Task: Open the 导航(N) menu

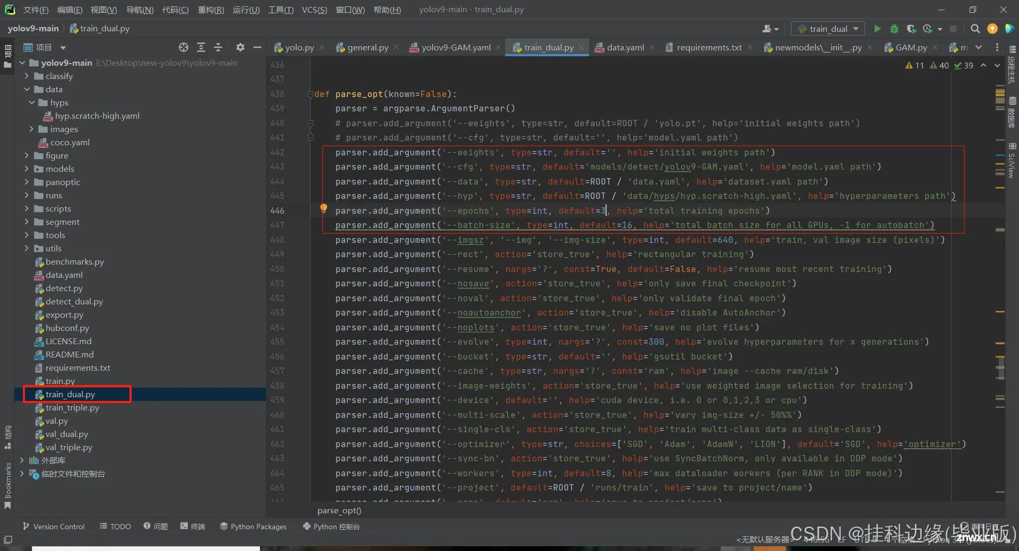Action: [x=140, y=10]
